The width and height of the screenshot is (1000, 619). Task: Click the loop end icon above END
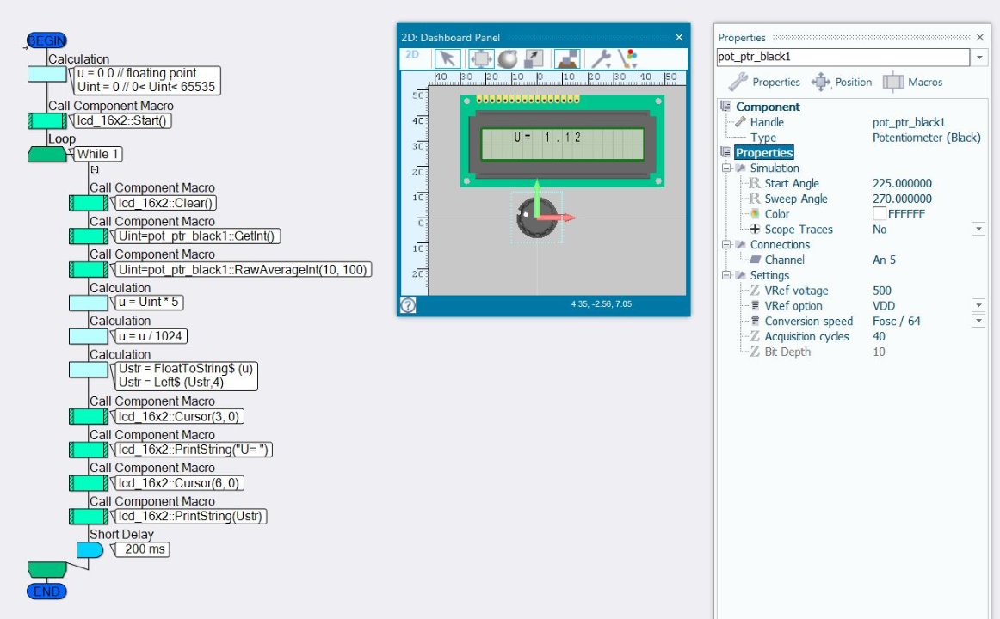tap(46, 569)
